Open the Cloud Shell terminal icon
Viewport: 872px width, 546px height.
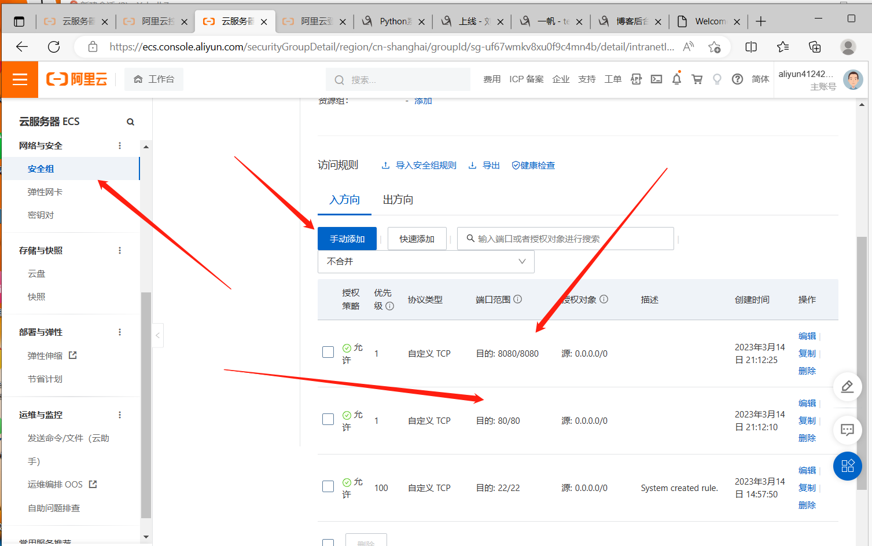point(656,79)
